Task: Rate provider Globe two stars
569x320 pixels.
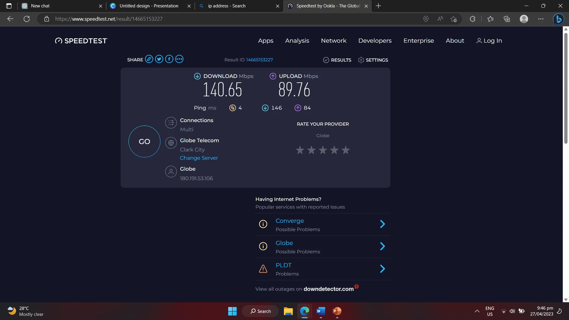Action: 311,150
